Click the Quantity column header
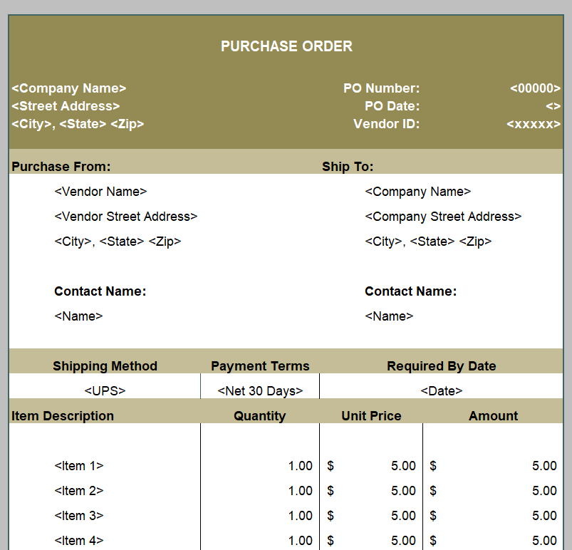The image size is (572, 550). coord(260,416)
